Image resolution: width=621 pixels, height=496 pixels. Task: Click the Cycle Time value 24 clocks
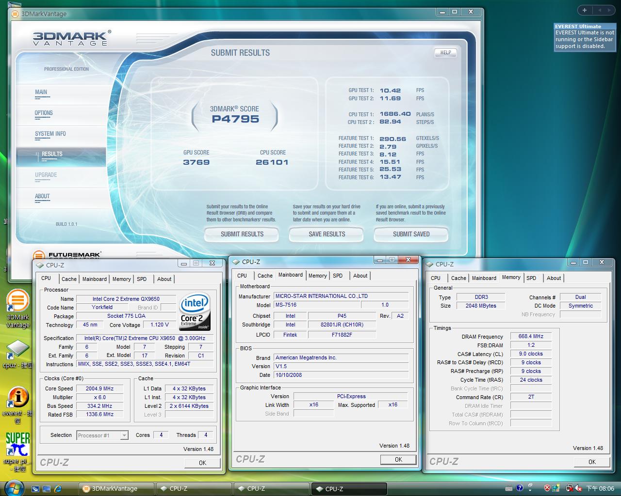531,380
